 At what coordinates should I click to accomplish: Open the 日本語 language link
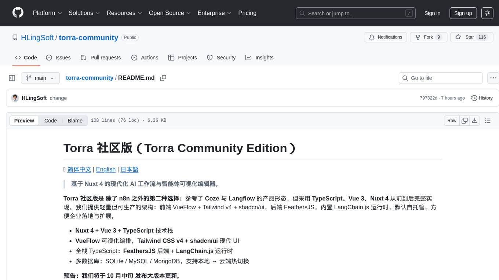[130, 169]
